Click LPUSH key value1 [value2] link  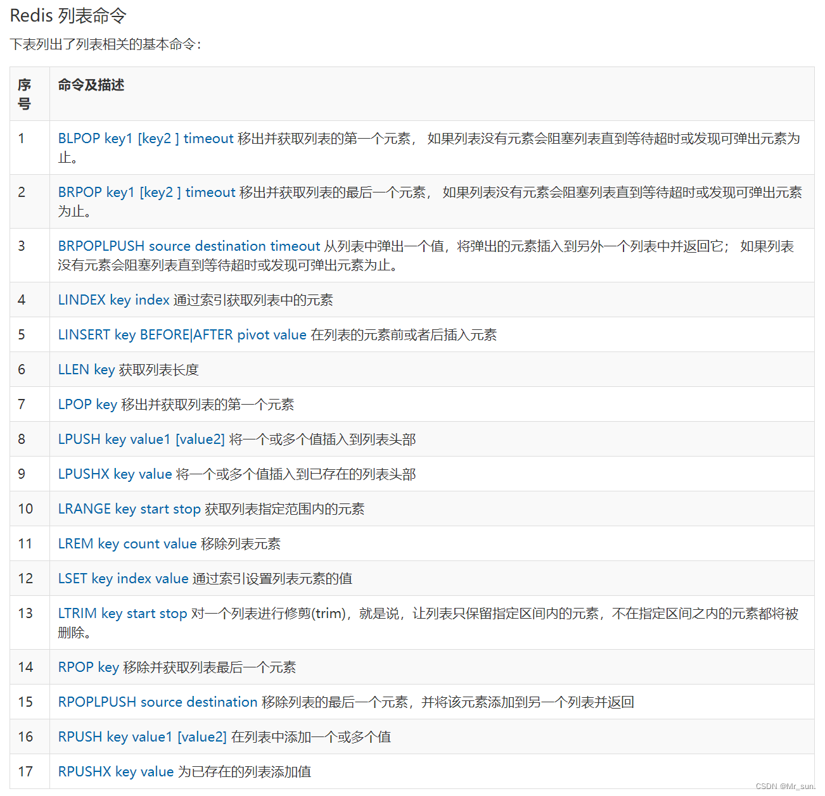(141, 439)
